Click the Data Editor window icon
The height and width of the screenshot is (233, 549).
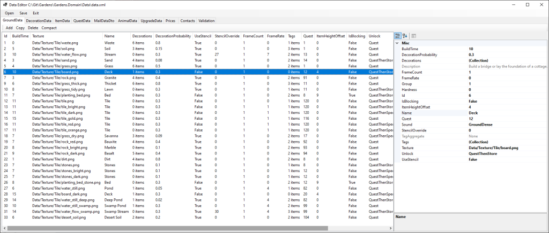tap(4, 4)
